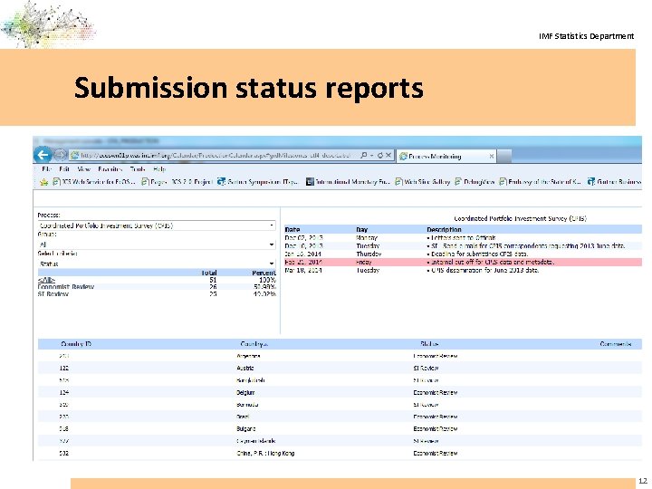Image resolution: width=652 pixels, height=489 pixels.
Task: Click country ID 122 cell
Action: pos(64,368)
